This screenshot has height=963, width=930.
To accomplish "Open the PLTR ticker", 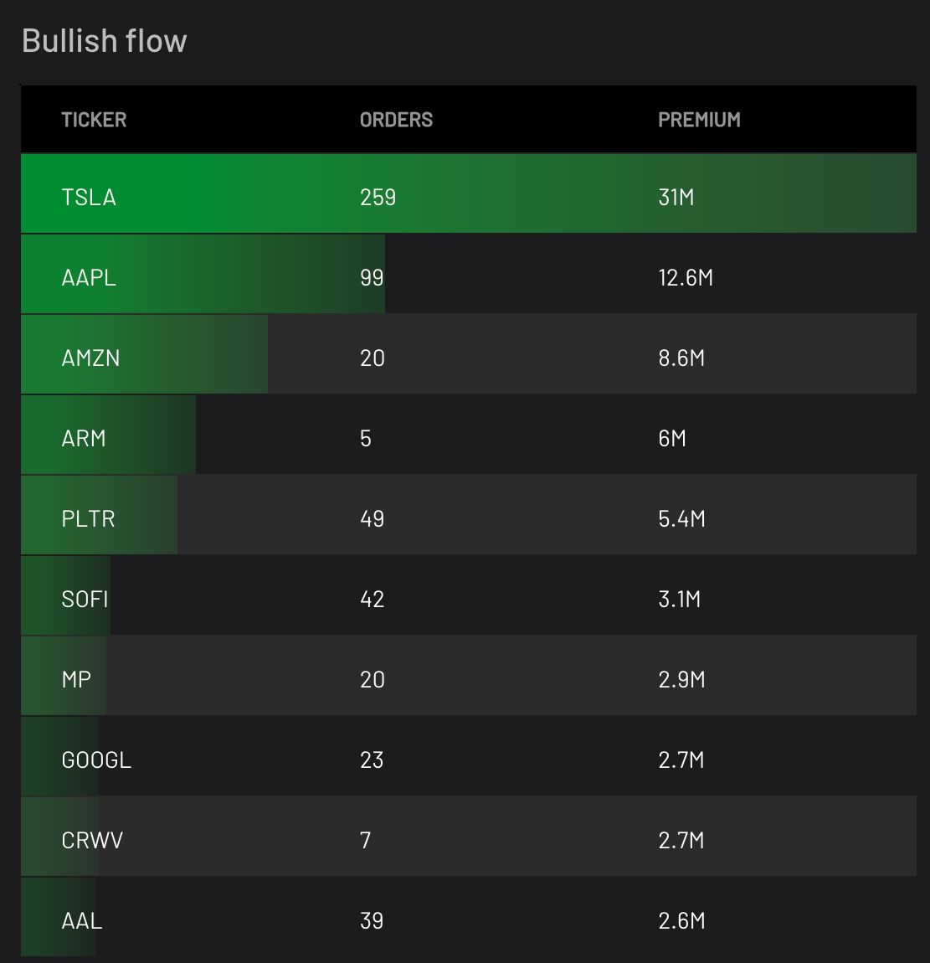I will 89,519.
